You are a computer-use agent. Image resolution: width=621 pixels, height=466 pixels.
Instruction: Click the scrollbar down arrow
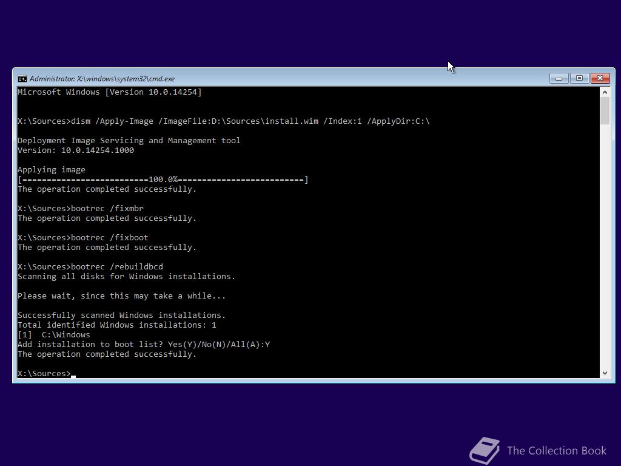point(605,373)
